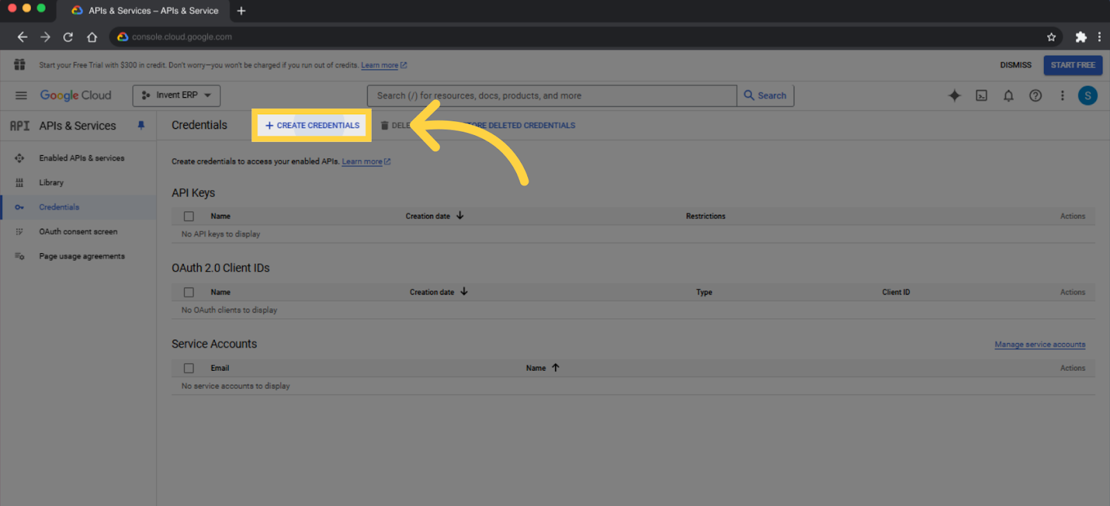Open the help question mark icon
The image size is (1110, 506).
[1035, 96]
